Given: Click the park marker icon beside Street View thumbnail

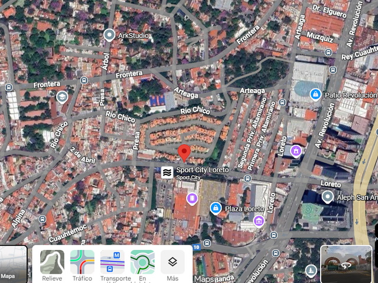Looking at the screenshot, I should (311, 271).
